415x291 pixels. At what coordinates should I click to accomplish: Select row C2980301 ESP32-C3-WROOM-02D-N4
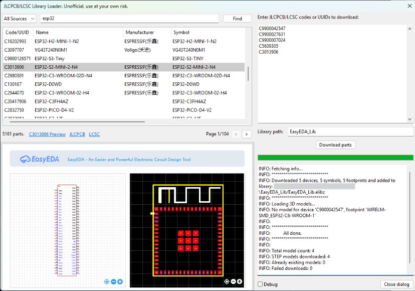tap(124, 76)
